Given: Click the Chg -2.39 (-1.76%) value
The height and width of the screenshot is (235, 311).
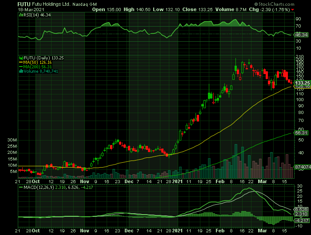Looking at the screenshot, I should coord(270,9).
